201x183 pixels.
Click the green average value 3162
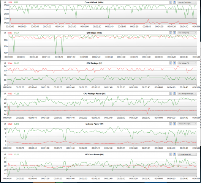[16, 2]
